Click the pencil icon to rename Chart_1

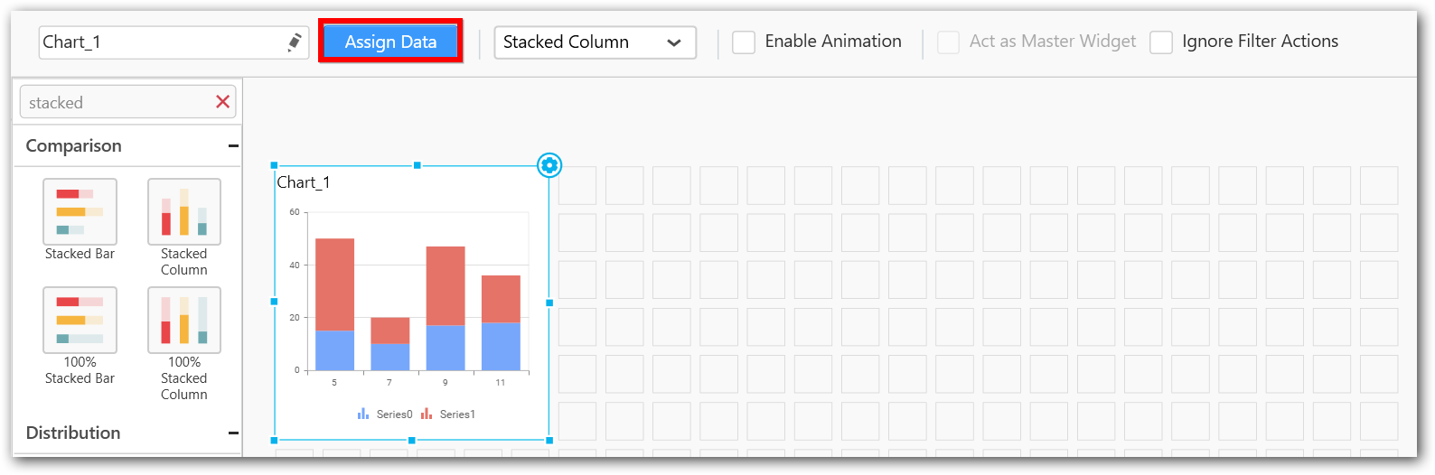coord(295,42)
